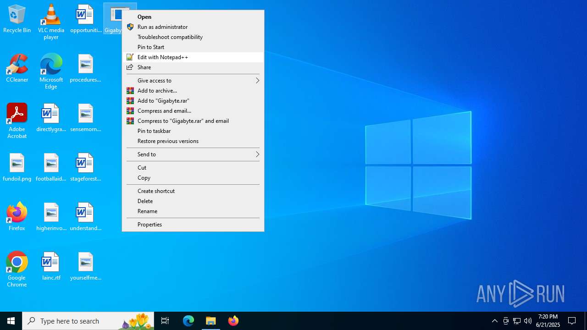Screen dimensions: 587x330
Task: Select the opportuniti... Word document icon
Action: tap(85, 19)
